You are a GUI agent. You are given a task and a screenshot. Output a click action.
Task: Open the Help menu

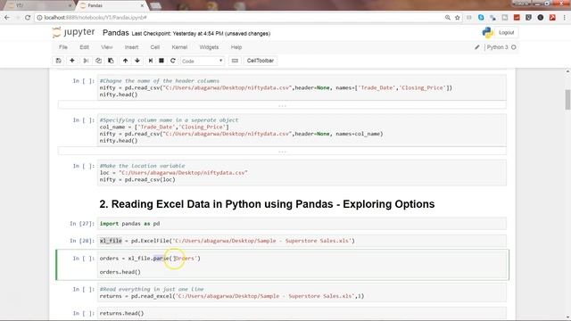(x=236, y=47)
